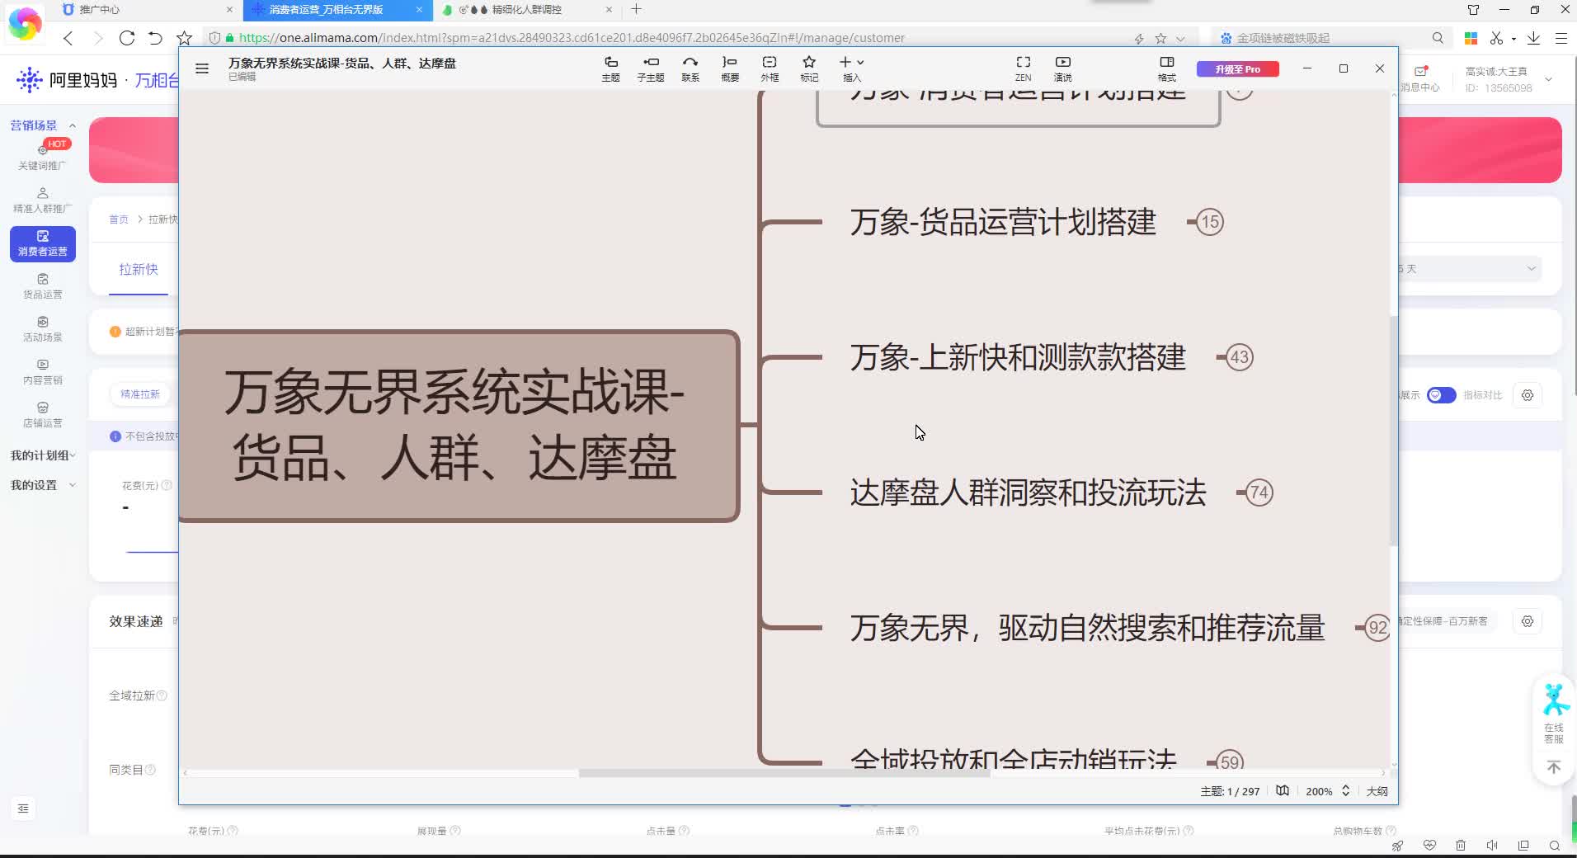This screenshot has width=1577, height=858.
Task: Expand the collapsed count 59 node
Action: pos(1230,761)
